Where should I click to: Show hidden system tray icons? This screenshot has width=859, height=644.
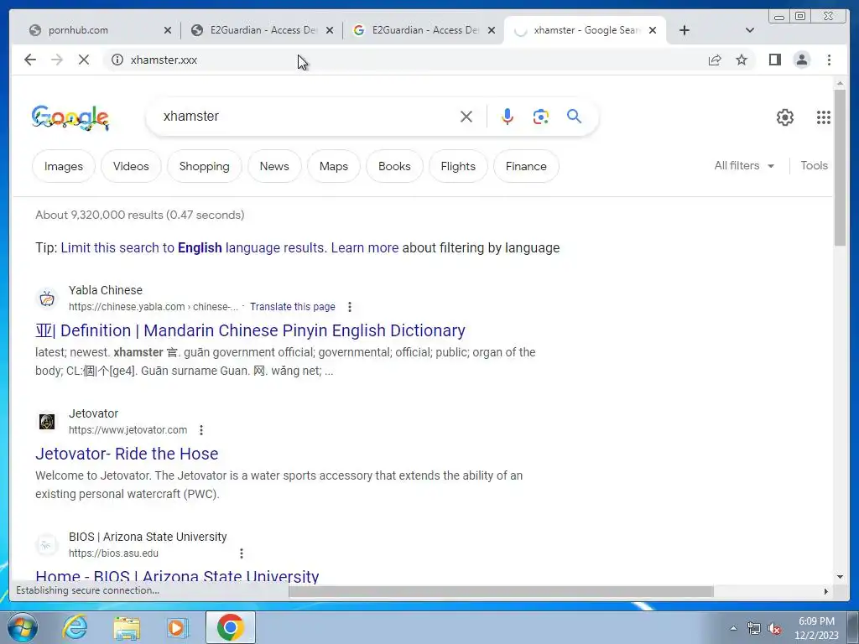(733, 628)
